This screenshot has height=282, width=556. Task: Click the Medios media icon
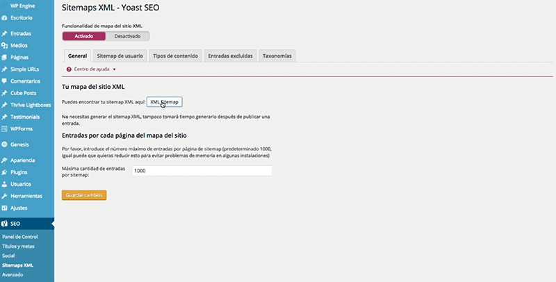[4, 45]
